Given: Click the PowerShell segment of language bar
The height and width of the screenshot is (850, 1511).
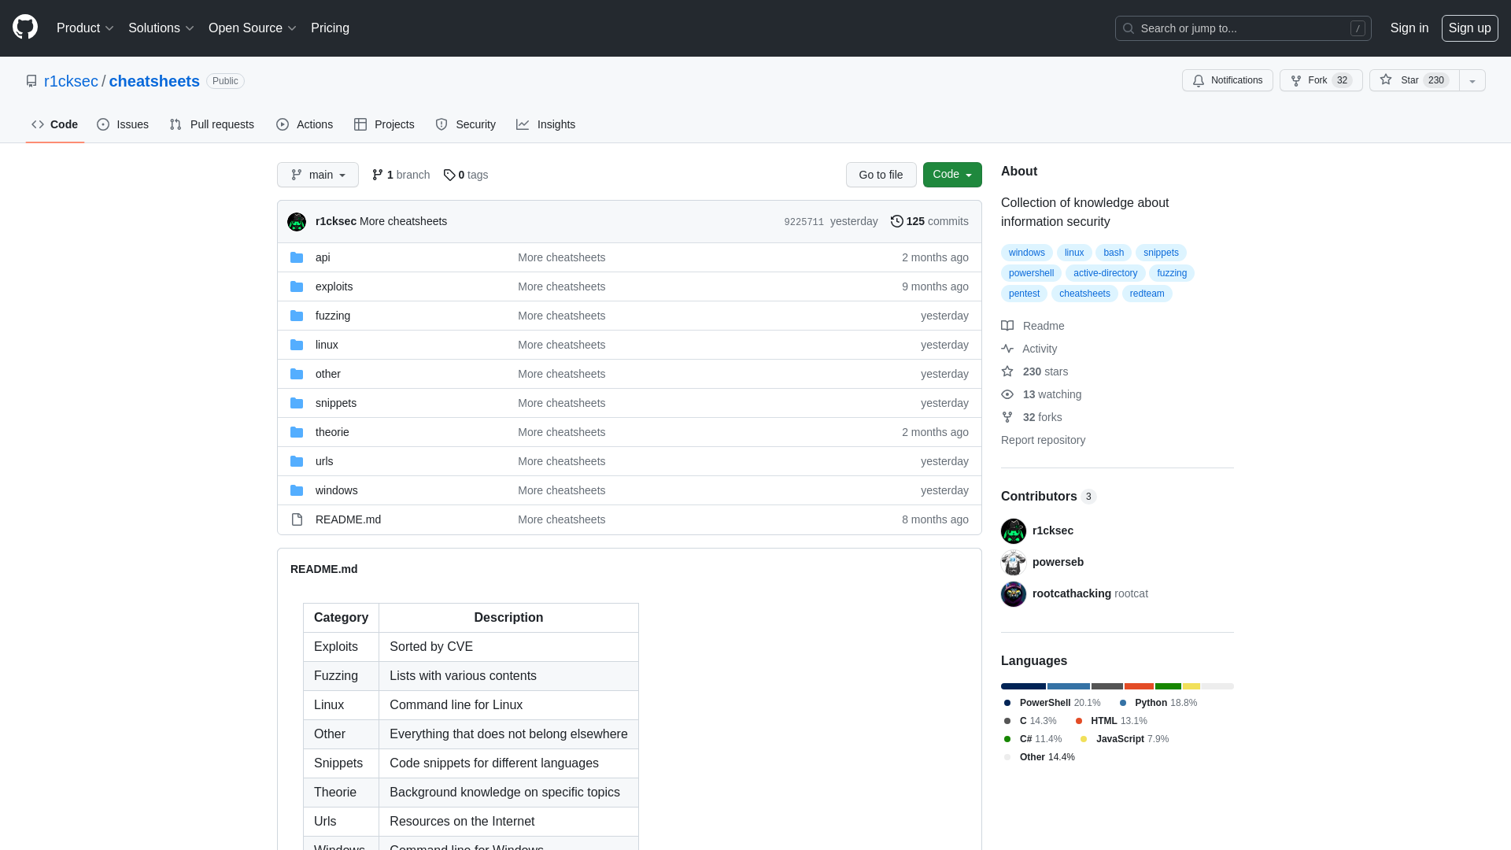Looking at the screenshot, I should [1023, 686].
